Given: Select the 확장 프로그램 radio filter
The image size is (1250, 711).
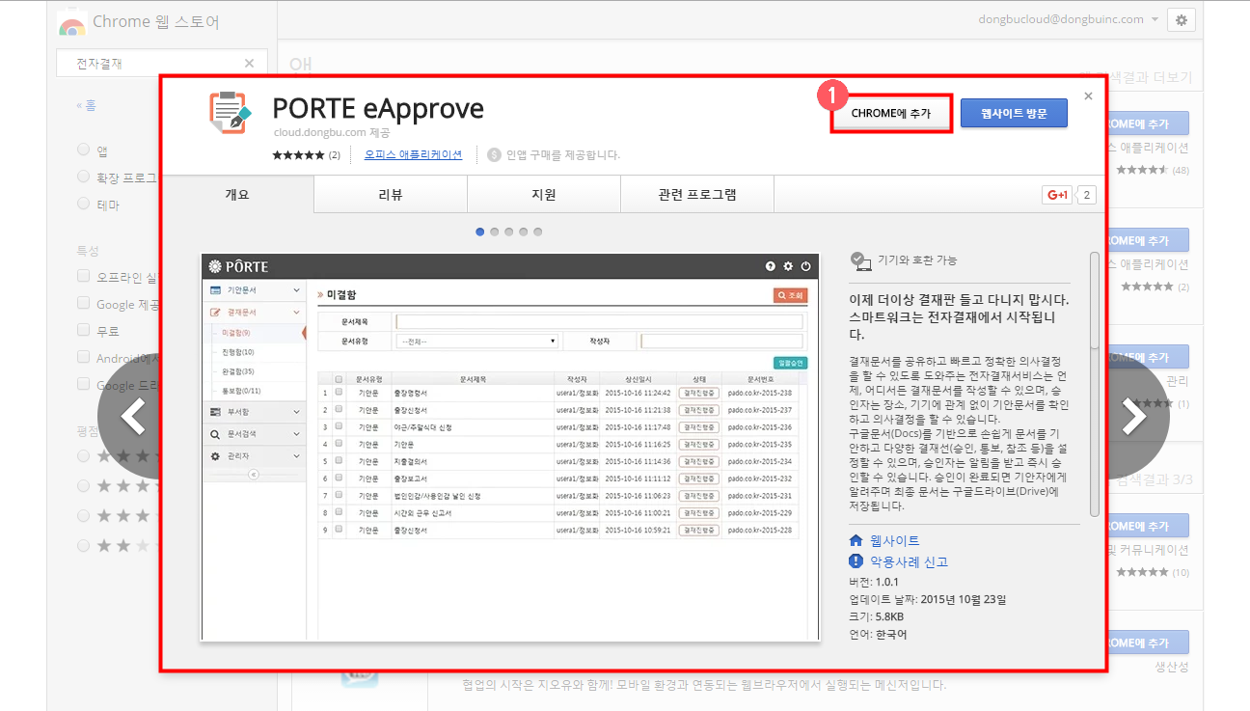Looking at the screenshot, I should pyautogui.click(x=84, y=177).
